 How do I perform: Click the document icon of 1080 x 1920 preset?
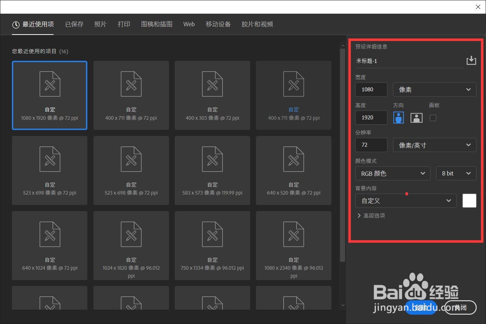pos(50,84)
